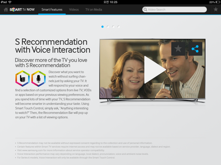Tap the microphone hexagon voice icon
The image size is (221, 165).
pyautogui.click(x=39, y=78)
